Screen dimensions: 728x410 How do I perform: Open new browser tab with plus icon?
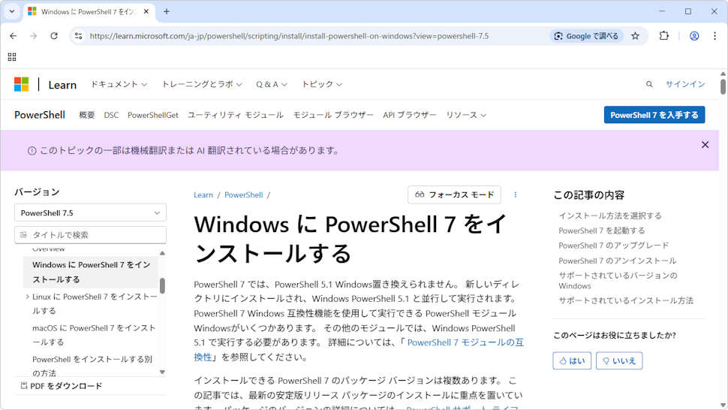(x=167, y=11)
